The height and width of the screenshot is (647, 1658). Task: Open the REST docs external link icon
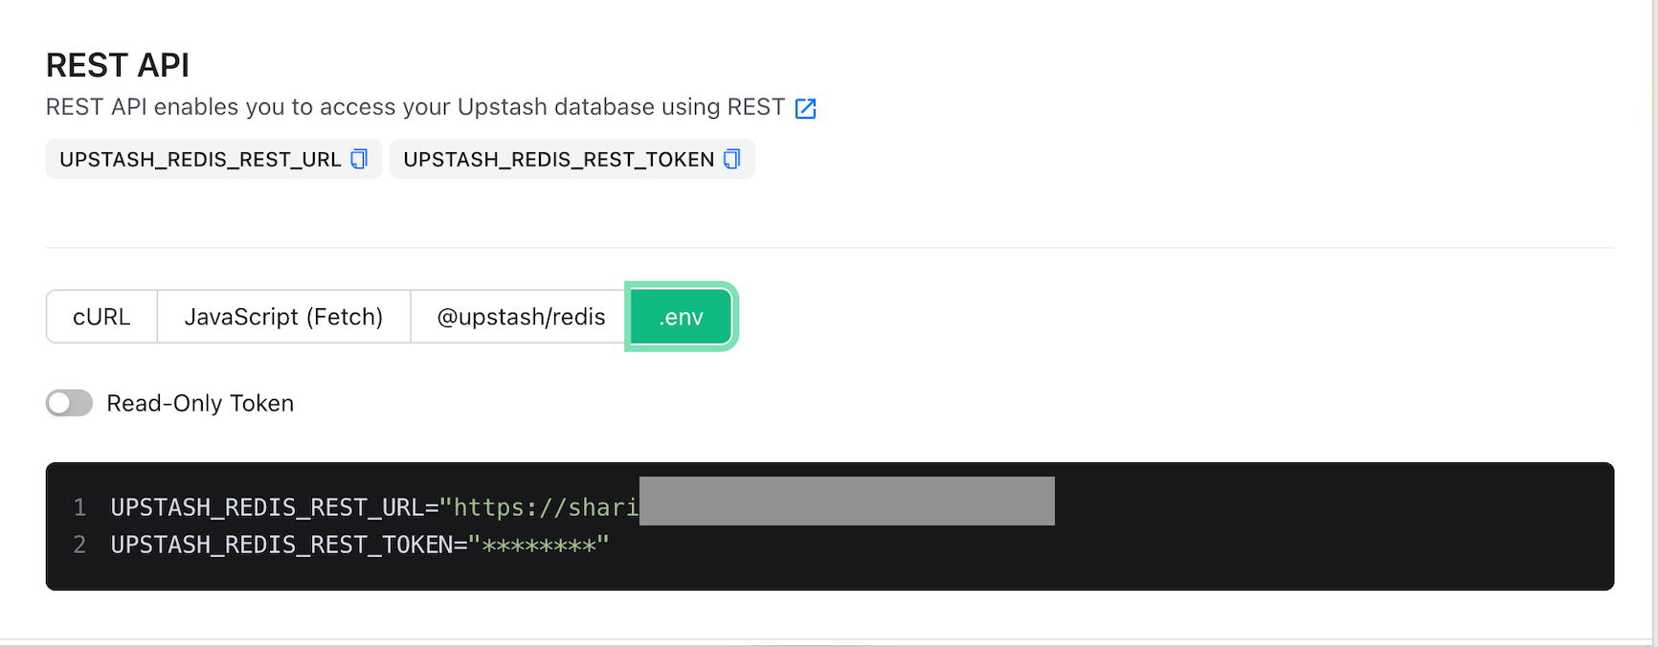806,108
